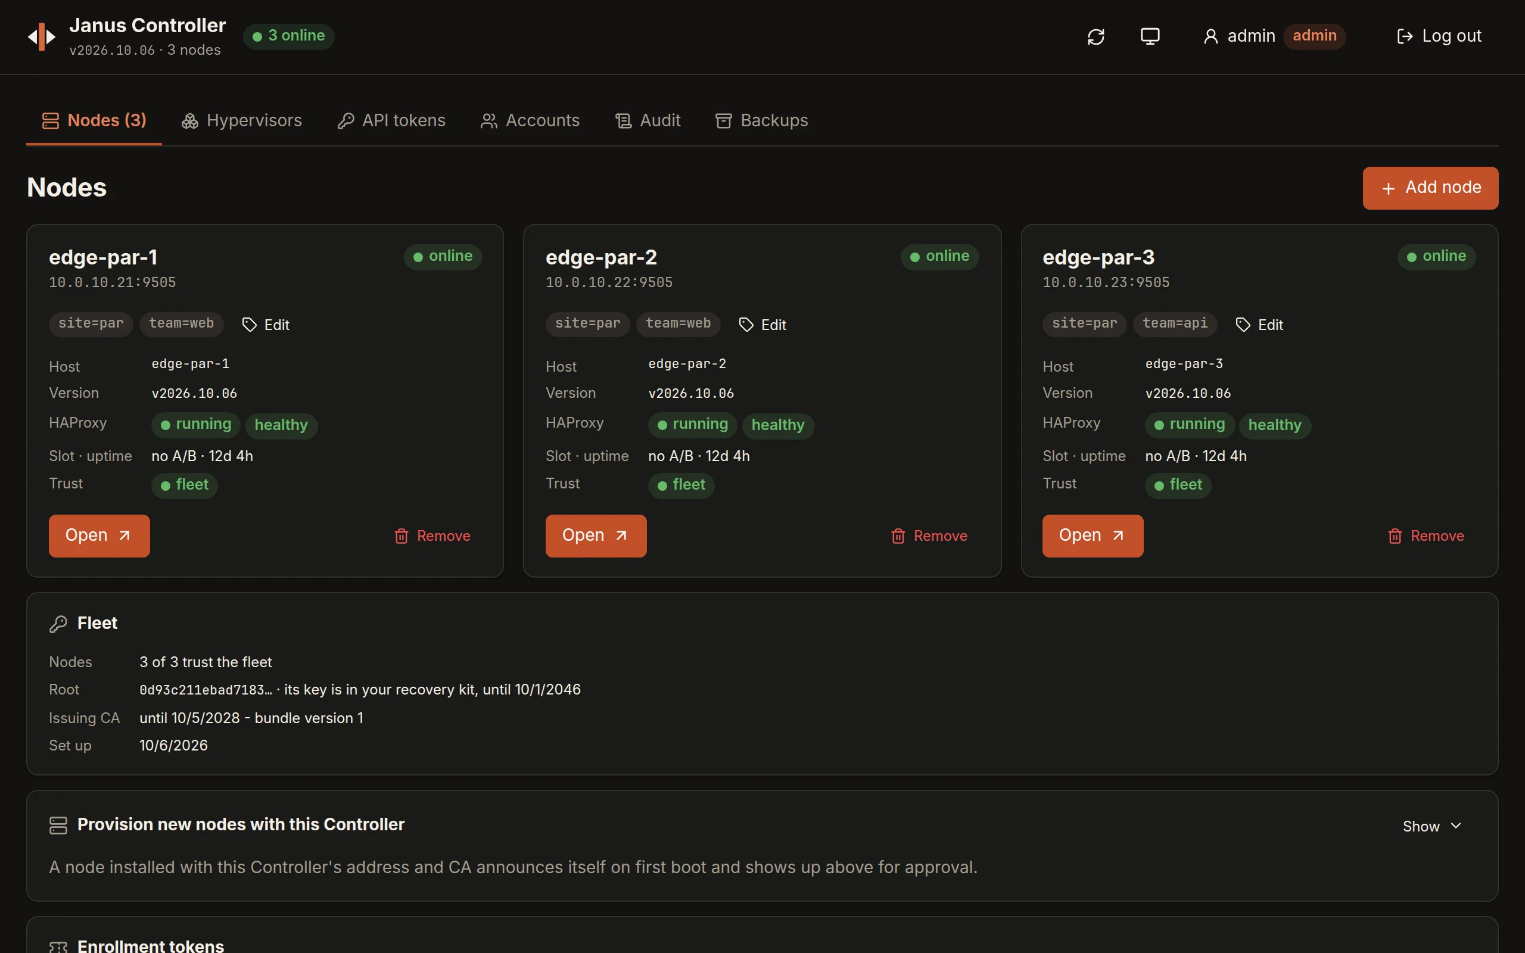Switch to the Backups tab

tap(761, 120)
